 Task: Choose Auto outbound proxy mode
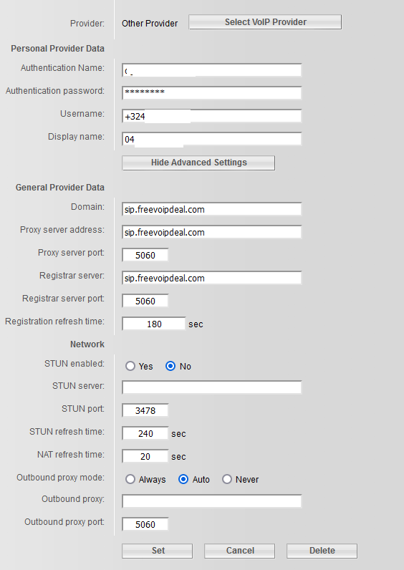pyautogui.click(x=183, y=480)
